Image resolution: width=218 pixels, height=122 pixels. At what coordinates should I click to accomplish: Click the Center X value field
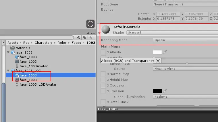point(168,14)
